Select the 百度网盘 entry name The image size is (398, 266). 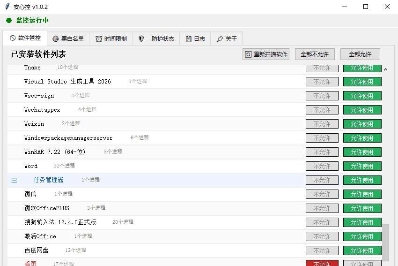click(37, 250)
